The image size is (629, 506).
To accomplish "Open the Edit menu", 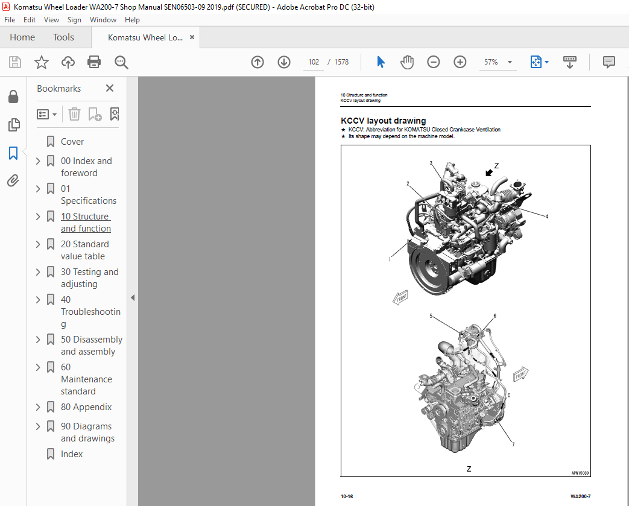I will (x=30, y=20).
